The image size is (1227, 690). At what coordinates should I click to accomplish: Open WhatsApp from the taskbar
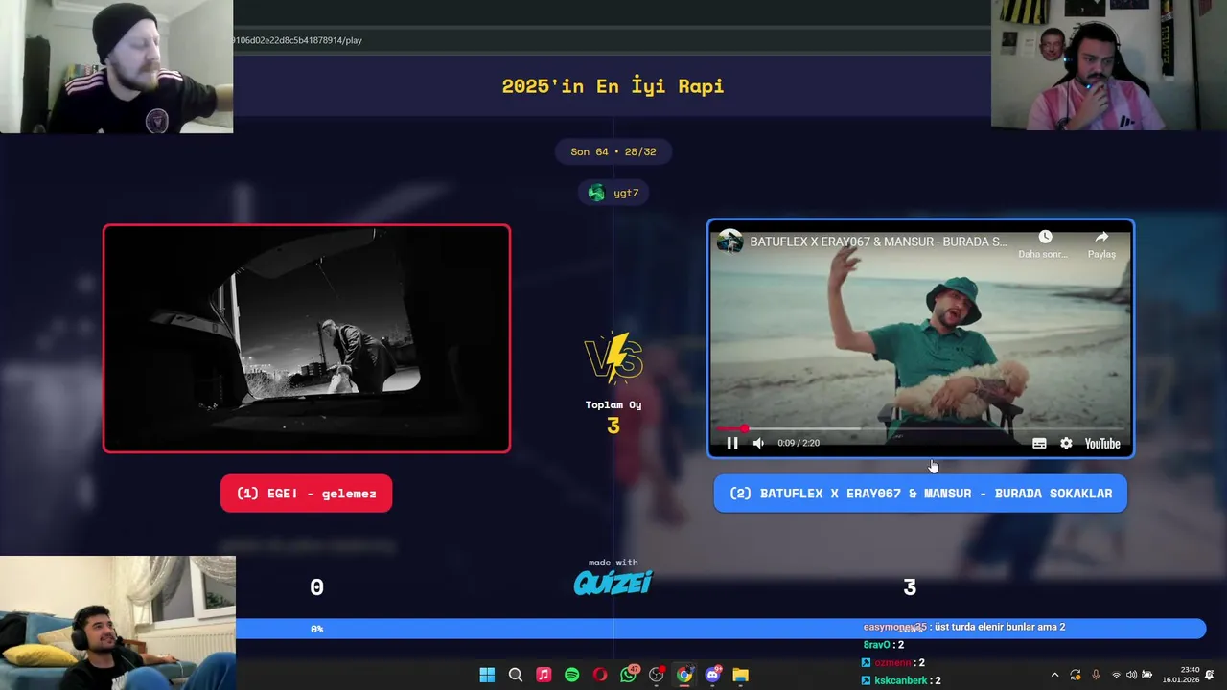point(629,675)
